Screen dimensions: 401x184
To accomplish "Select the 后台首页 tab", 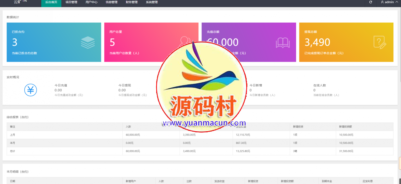I will point(51,2).
